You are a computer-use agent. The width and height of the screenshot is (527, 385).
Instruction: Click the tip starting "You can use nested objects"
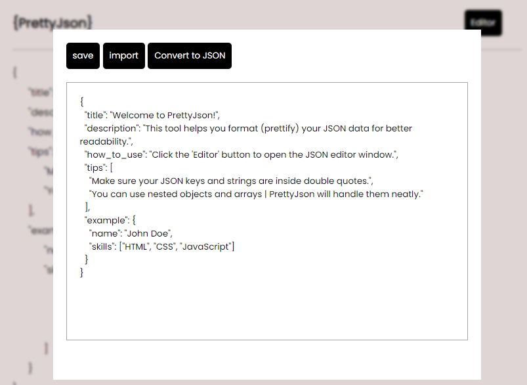(x=256, y=194)
